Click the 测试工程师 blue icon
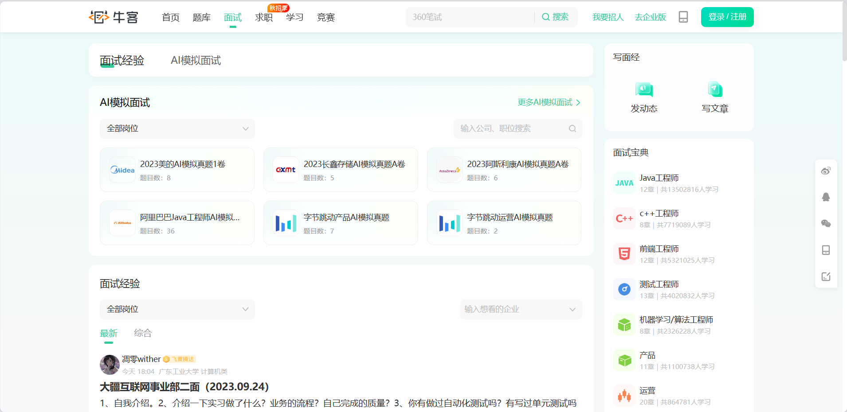Screen dimensions: 847x412 coord(624,289)
